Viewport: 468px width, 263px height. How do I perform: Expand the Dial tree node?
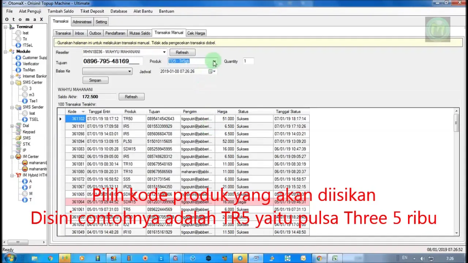coord(12,126)
